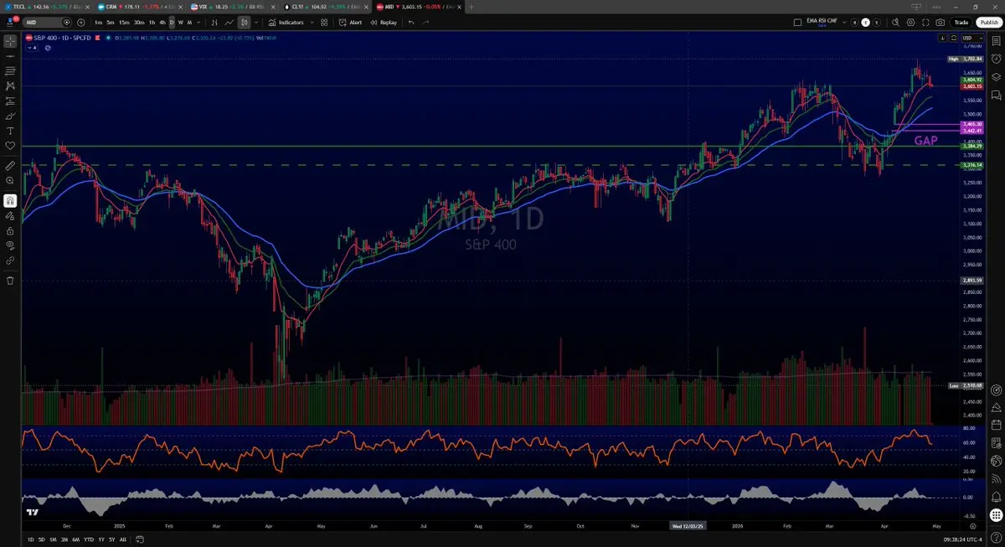Open the alerts clock icon in right sidebar

996,59
